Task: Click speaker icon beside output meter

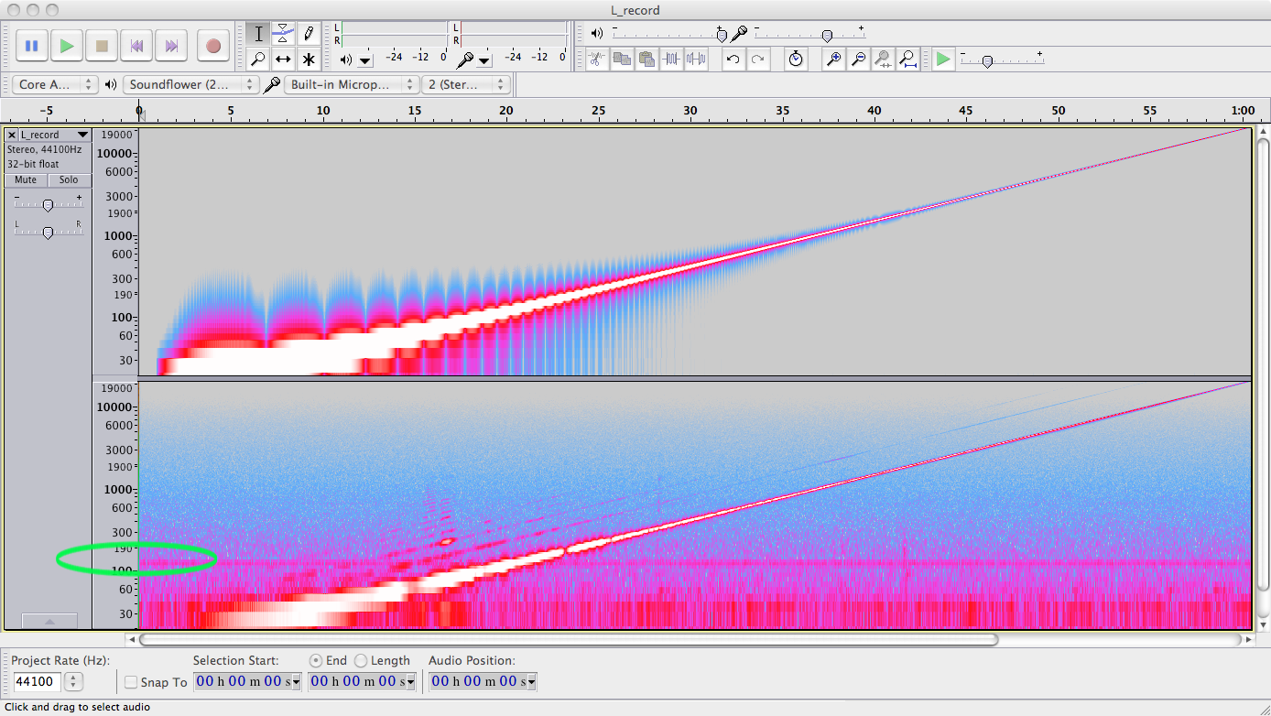Action: pos(346,60)
